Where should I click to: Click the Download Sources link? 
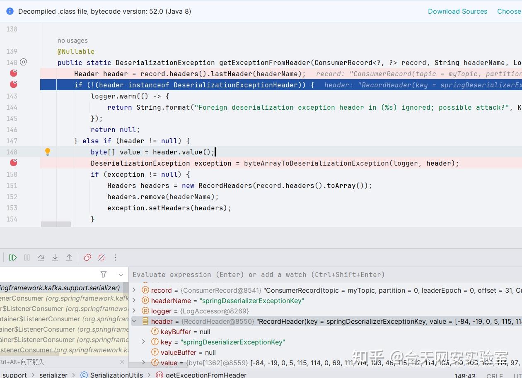pos(457,11)
